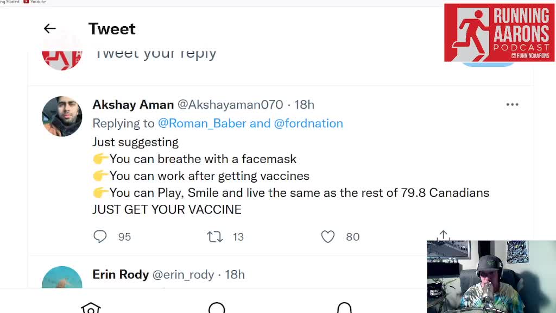Open the three-dot more menu on tweet
Viewport: 556px width, 313px height.
coord(512,104)
